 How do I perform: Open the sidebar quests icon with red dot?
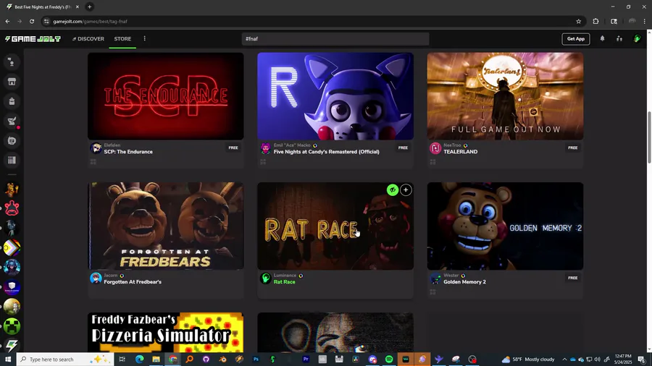12,122
